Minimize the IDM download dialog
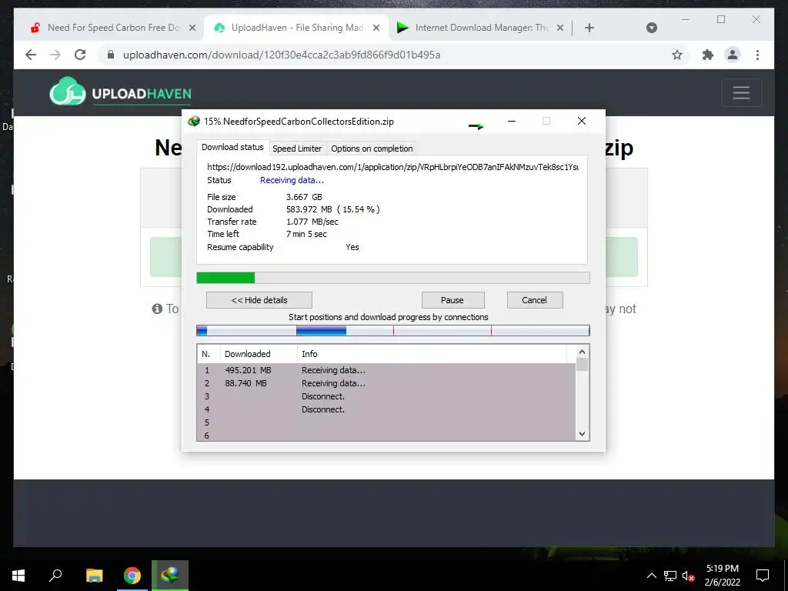The image size is (788, 591). click(512, 121)
